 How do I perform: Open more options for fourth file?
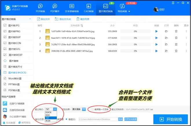point(186,51)
